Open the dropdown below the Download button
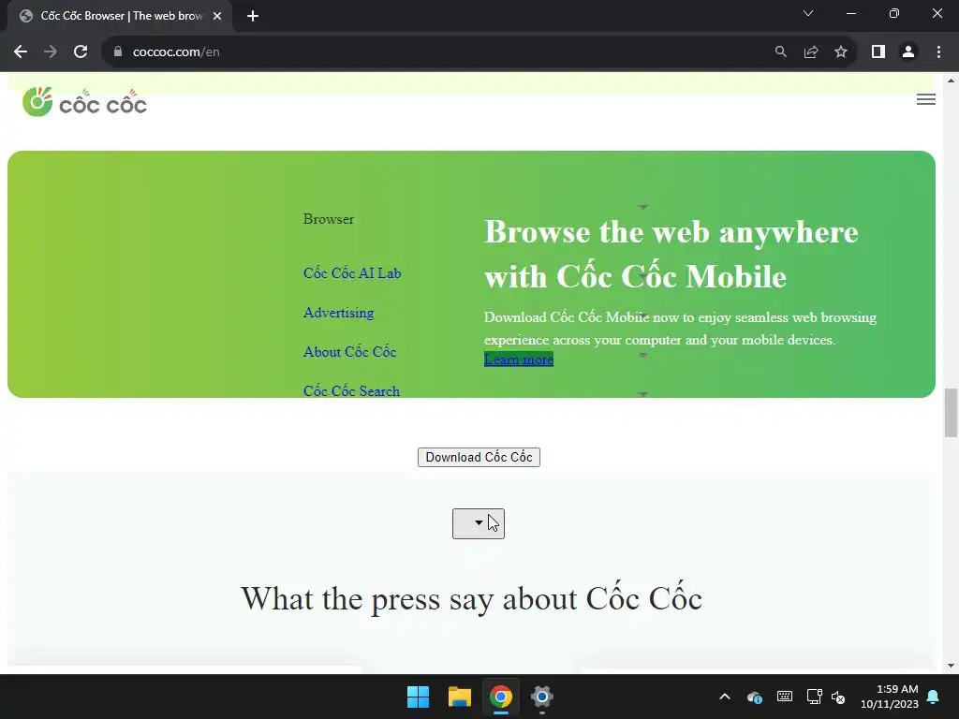Viewport: 959px width, 719px height. [479, 523]
